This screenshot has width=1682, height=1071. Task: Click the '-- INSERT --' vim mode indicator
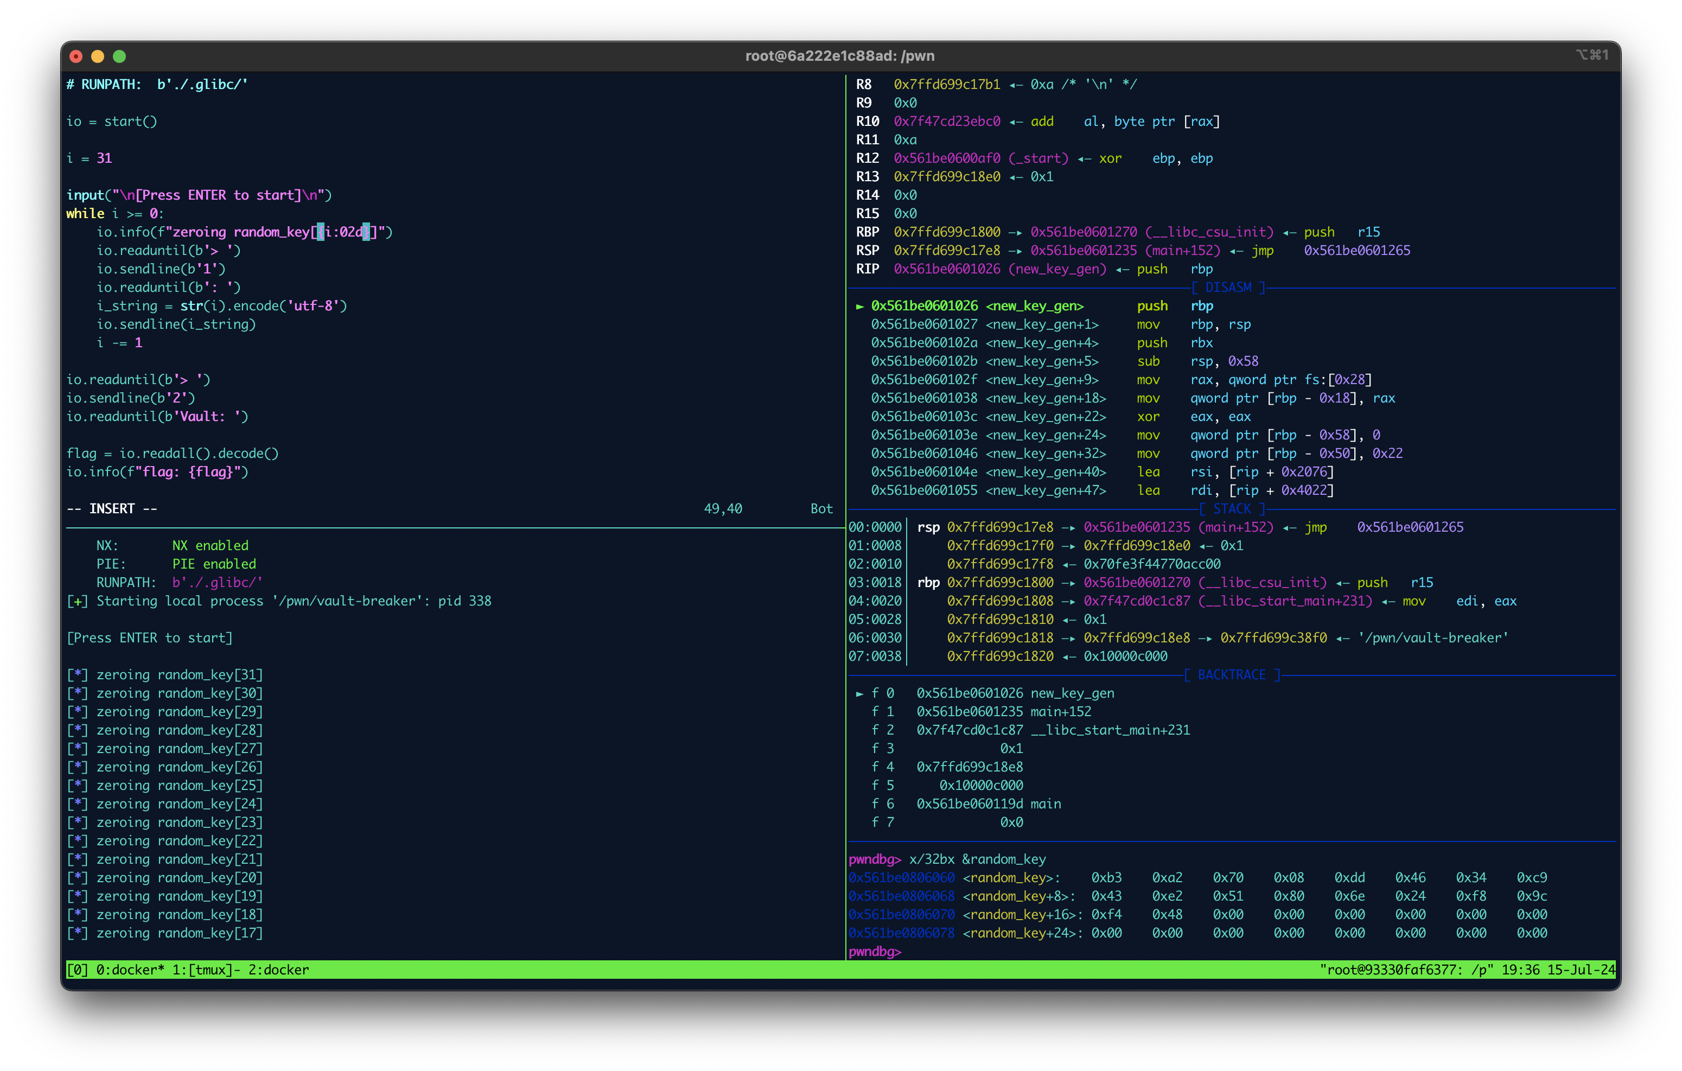tap(112, 508)
